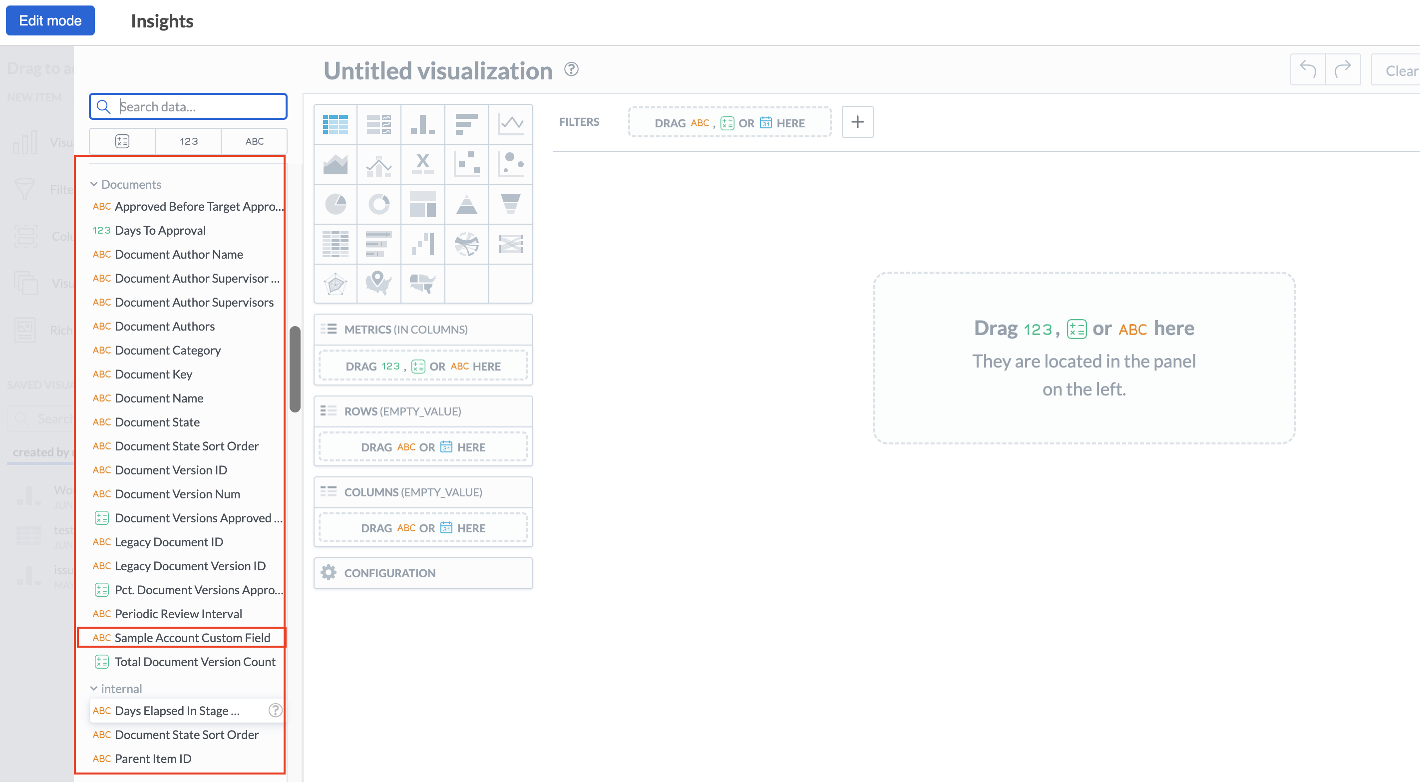Expand the Configuration section
This screenshot has width=1420, height=784.
[x=423, y=573]
